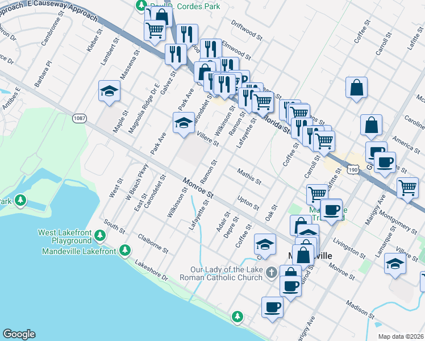Click the Magnolia Ridge Dr E label
The height and width of the screenshot is (341, 425).
coord(144,109)
